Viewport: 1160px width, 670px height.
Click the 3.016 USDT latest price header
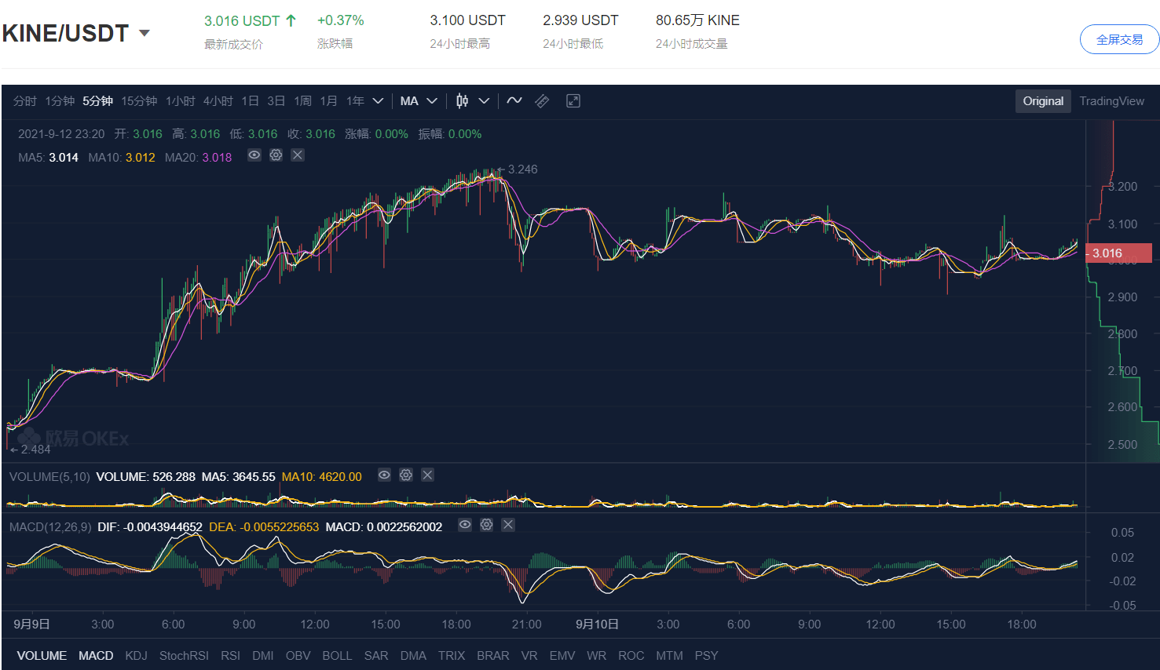250,21
